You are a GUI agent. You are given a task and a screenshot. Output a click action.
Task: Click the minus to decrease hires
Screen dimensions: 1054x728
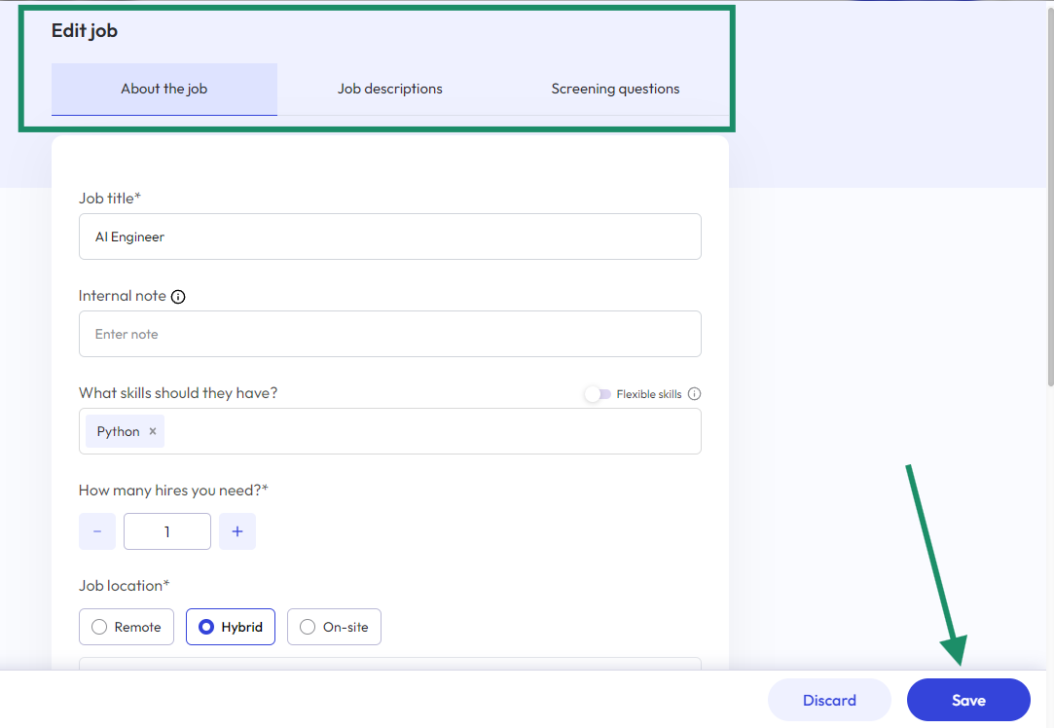click(x=96, y=530)
